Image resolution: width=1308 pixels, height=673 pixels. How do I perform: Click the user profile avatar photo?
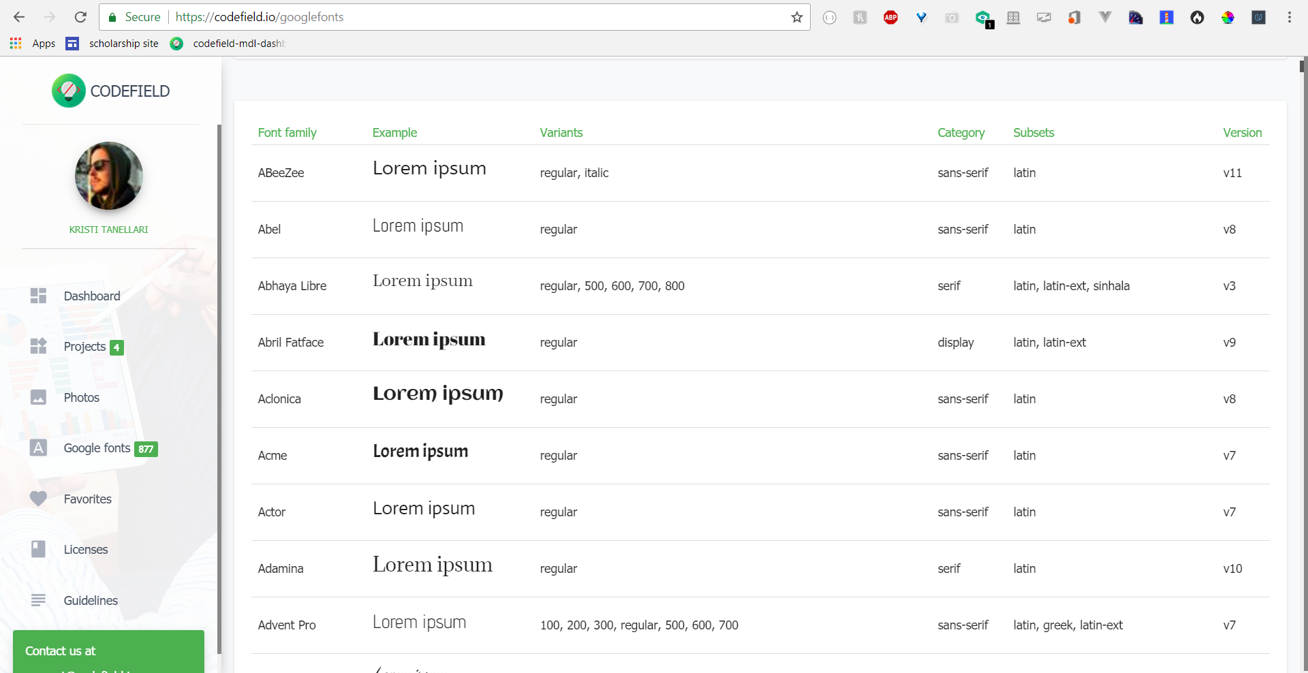click(109, 176)
